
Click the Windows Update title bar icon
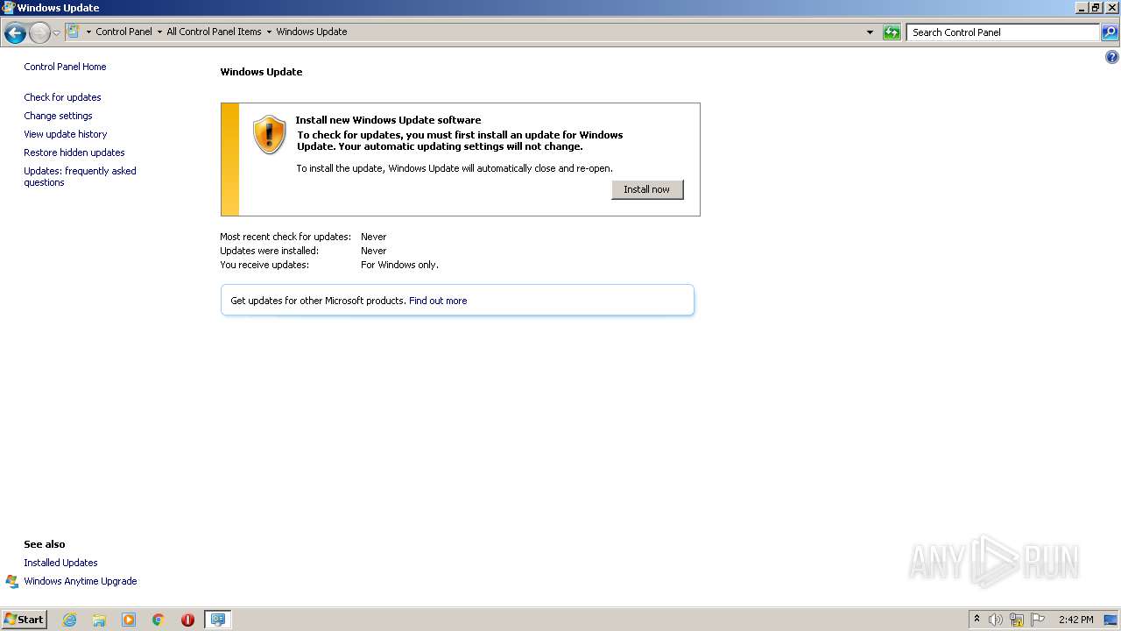point(8,7)
